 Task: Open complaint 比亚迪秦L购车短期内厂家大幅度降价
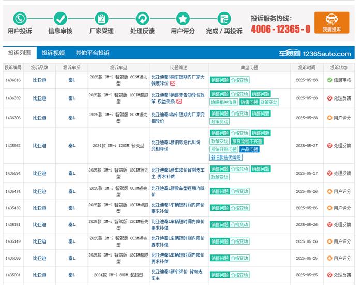pos(178,80)
